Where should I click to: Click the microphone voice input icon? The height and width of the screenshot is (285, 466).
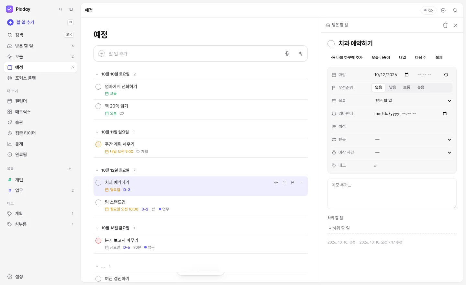(287, 53)
